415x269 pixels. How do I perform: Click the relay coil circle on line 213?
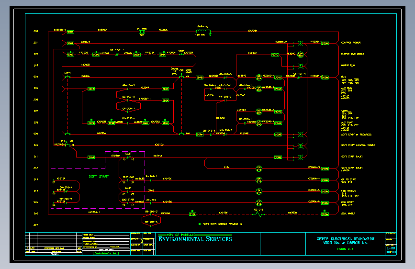point(259,180)
